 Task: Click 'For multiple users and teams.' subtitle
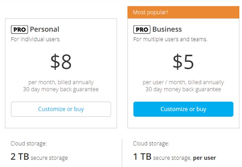point(171,39)
